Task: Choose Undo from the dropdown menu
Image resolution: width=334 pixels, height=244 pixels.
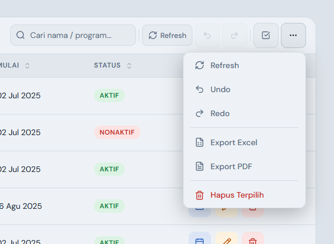Action: pos(244,89)
